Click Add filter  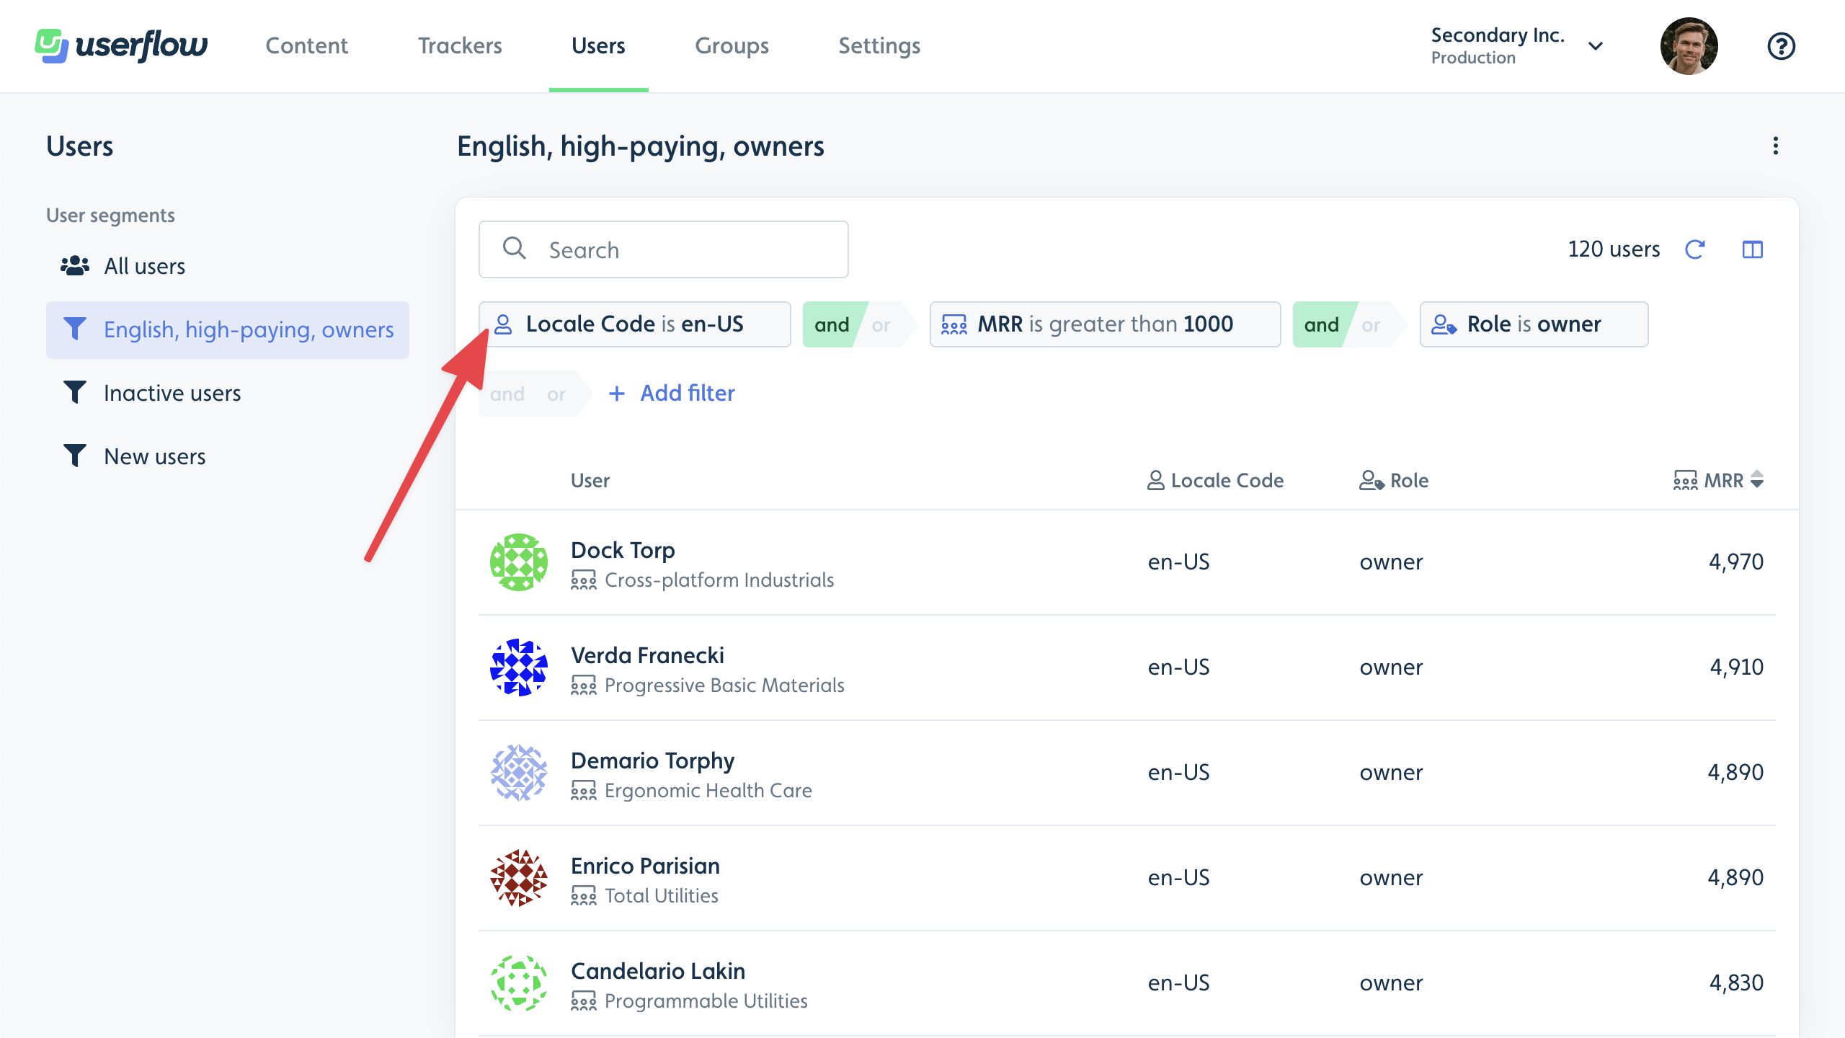[672, 393]
